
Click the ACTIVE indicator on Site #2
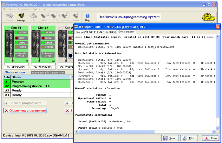48,32
